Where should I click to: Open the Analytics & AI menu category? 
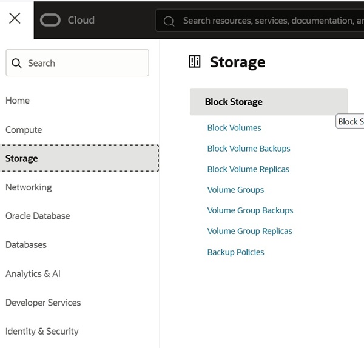pyautogui.click(x=33, y=274)
